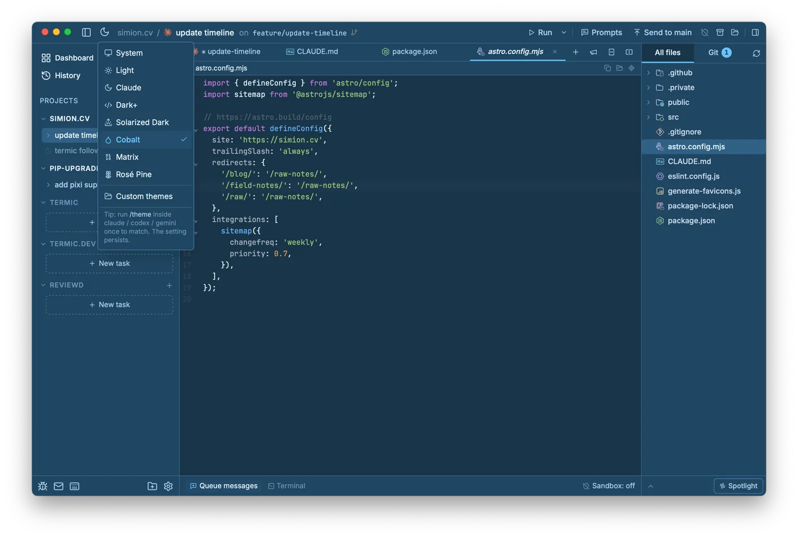The image size is (798, 538).
Task: Open the Prompts panel
Action: click(601, 32)
